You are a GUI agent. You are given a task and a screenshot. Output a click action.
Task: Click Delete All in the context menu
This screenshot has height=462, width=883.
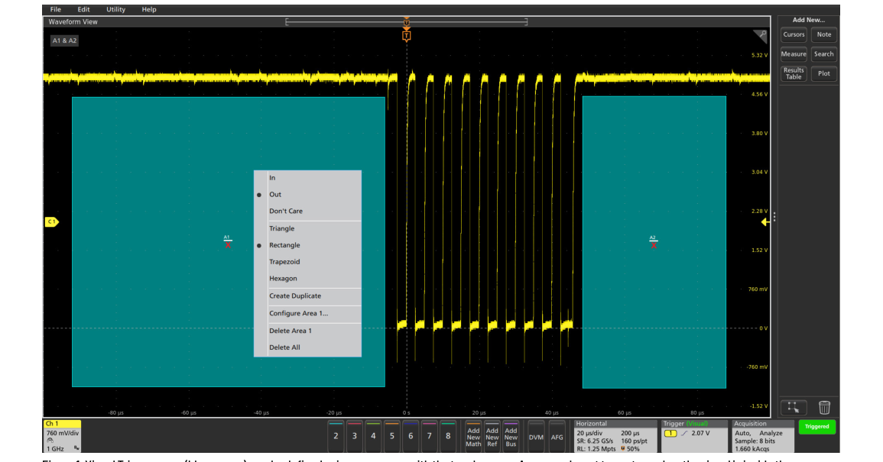click(x=307, y=347)
